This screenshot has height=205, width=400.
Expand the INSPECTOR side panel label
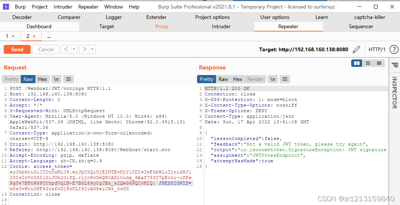click(394, 92)
